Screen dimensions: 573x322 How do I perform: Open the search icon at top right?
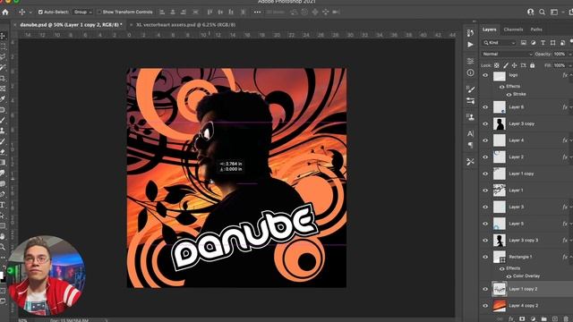tap(543, 12)
